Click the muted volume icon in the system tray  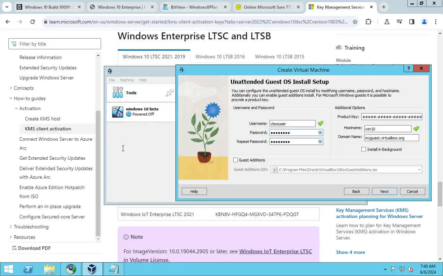coord(410,269)
